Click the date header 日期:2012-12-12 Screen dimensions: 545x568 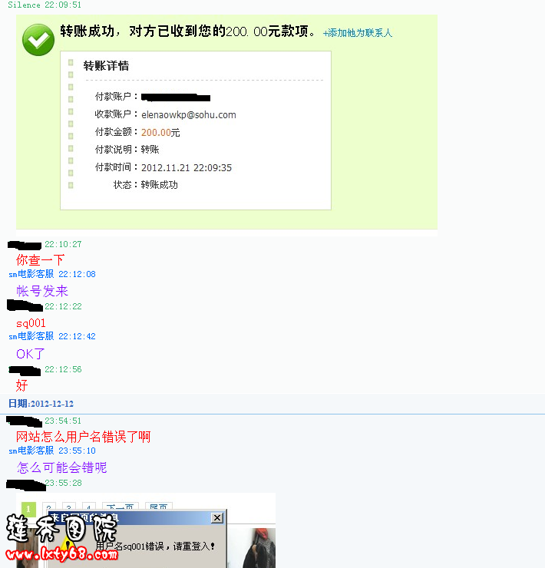click(x=41, y=404)
